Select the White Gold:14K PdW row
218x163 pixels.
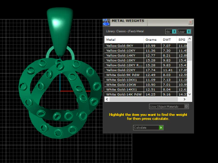tap(146, 94)
